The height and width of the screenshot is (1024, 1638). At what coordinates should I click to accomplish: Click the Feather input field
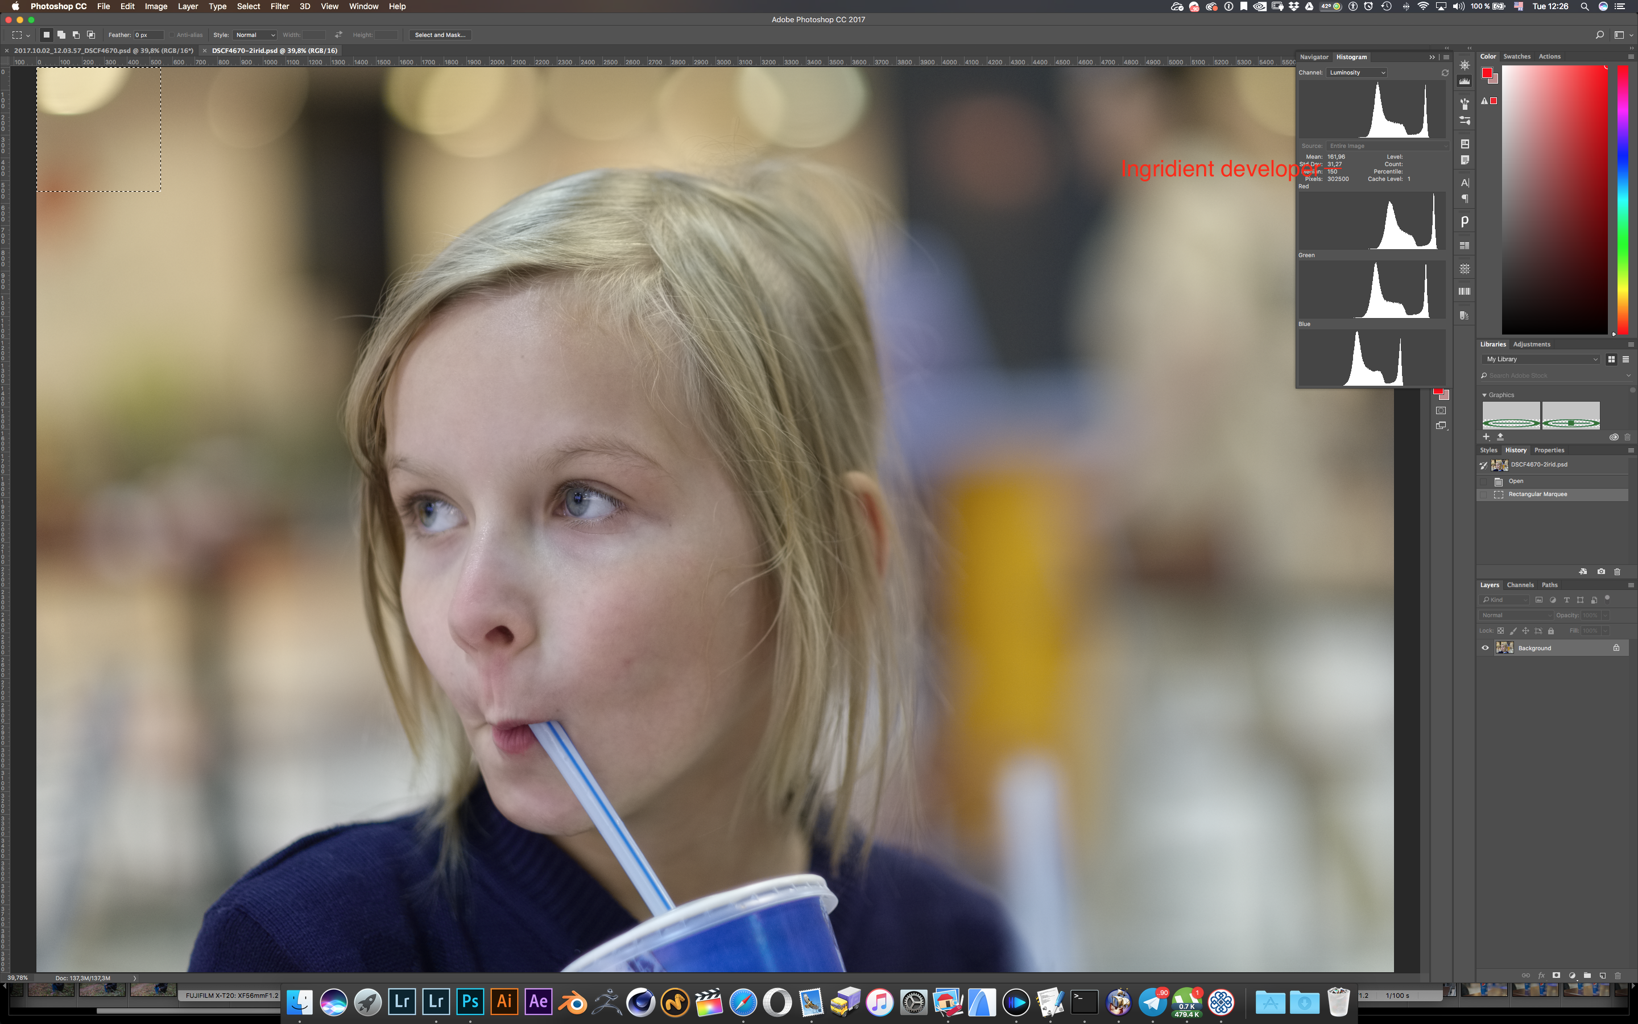(x=148, y=35)
